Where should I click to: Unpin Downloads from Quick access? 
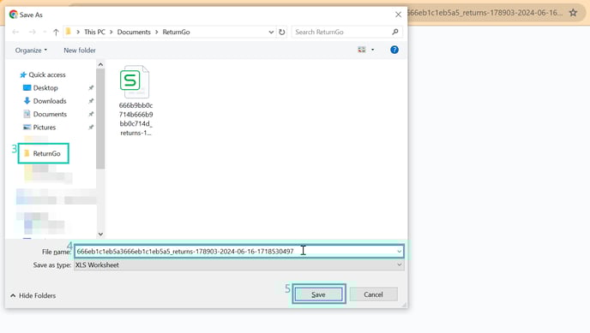point(91,101)
